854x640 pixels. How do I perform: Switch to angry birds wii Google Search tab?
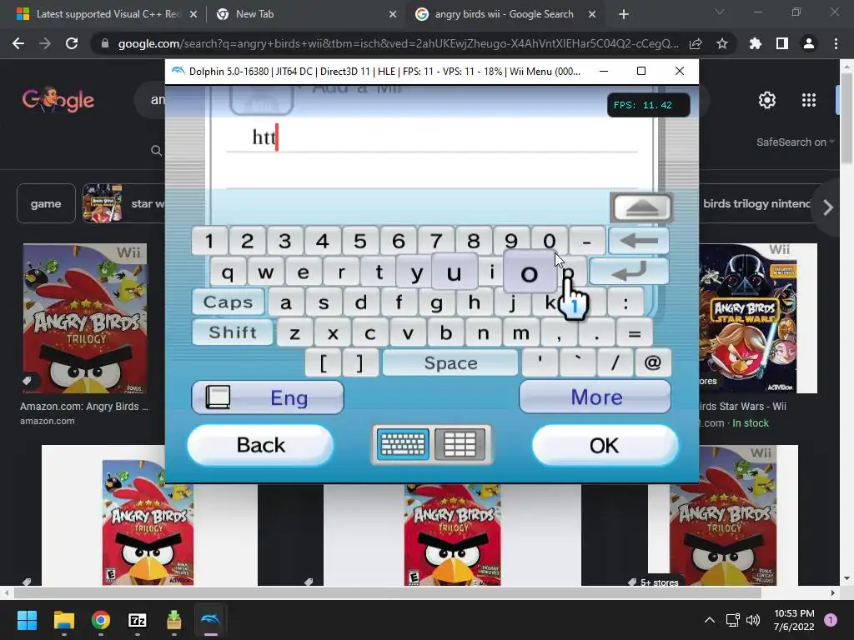(505, 14)
